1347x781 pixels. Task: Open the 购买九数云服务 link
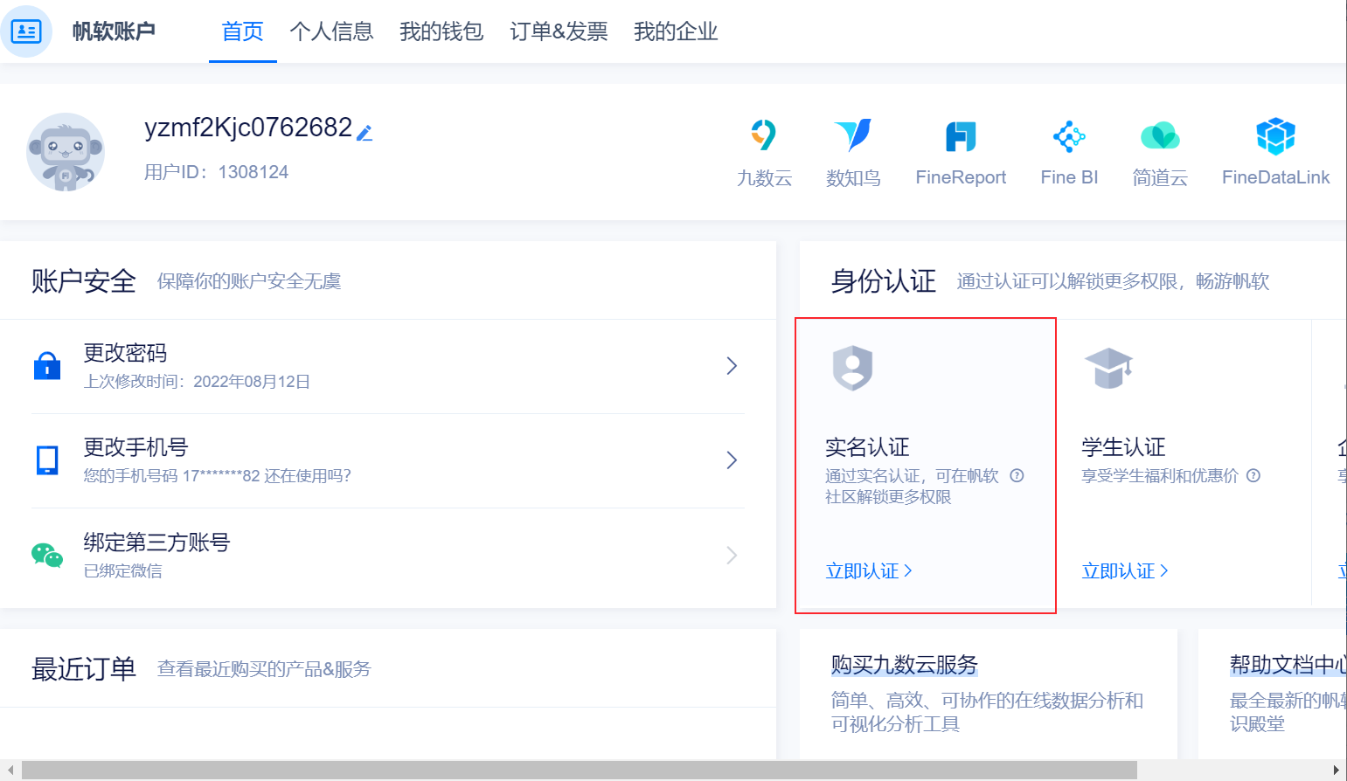[904, 665]
